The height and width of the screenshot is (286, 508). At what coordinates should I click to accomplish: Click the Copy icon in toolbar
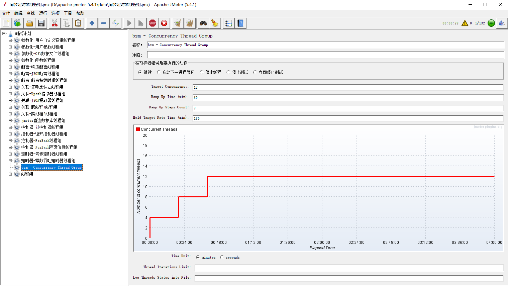pos(67,23)
